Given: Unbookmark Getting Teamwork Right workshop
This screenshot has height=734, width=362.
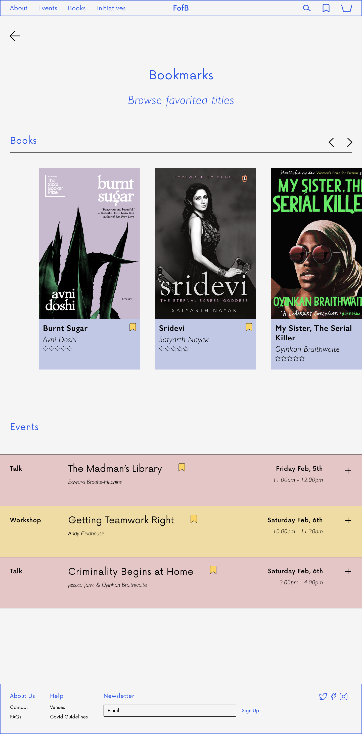Looking at the screenshot, I should (x=194, y=519).
